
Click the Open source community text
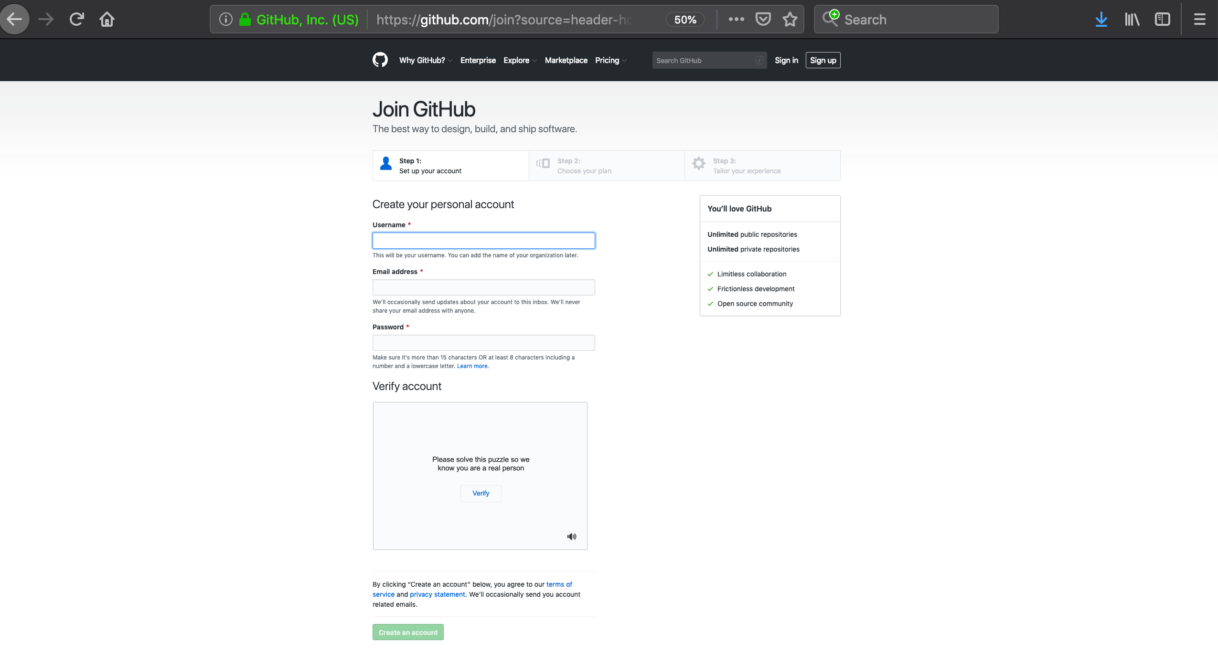tap(755, 304)
